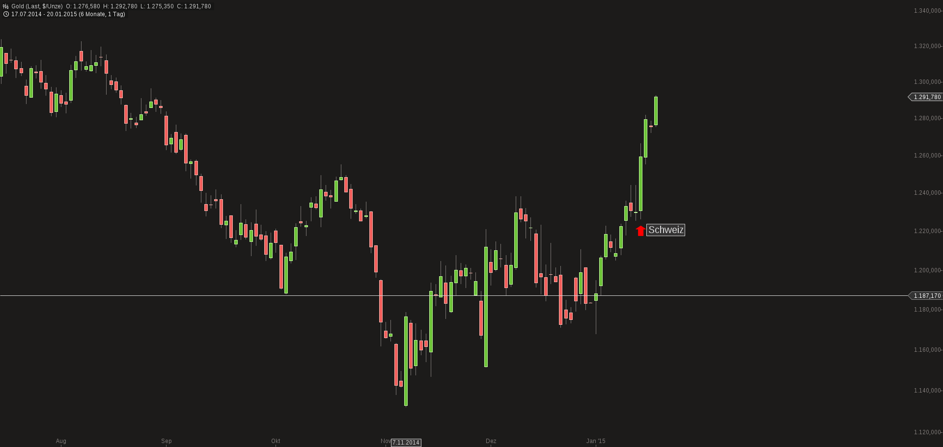Image resolution: width=943 pixels, height=447 pixels.
Task: Click the 7.11.2014 date marker on time axis
Action: 406,443
